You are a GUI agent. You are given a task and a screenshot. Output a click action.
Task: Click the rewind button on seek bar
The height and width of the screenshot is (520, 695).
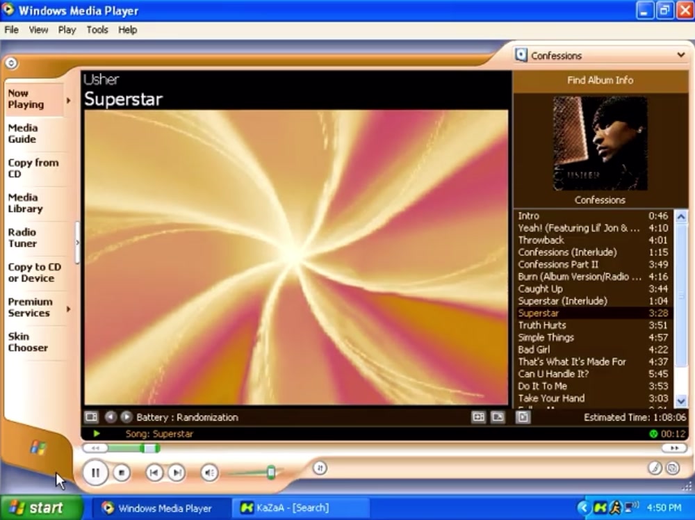point(95,448)
